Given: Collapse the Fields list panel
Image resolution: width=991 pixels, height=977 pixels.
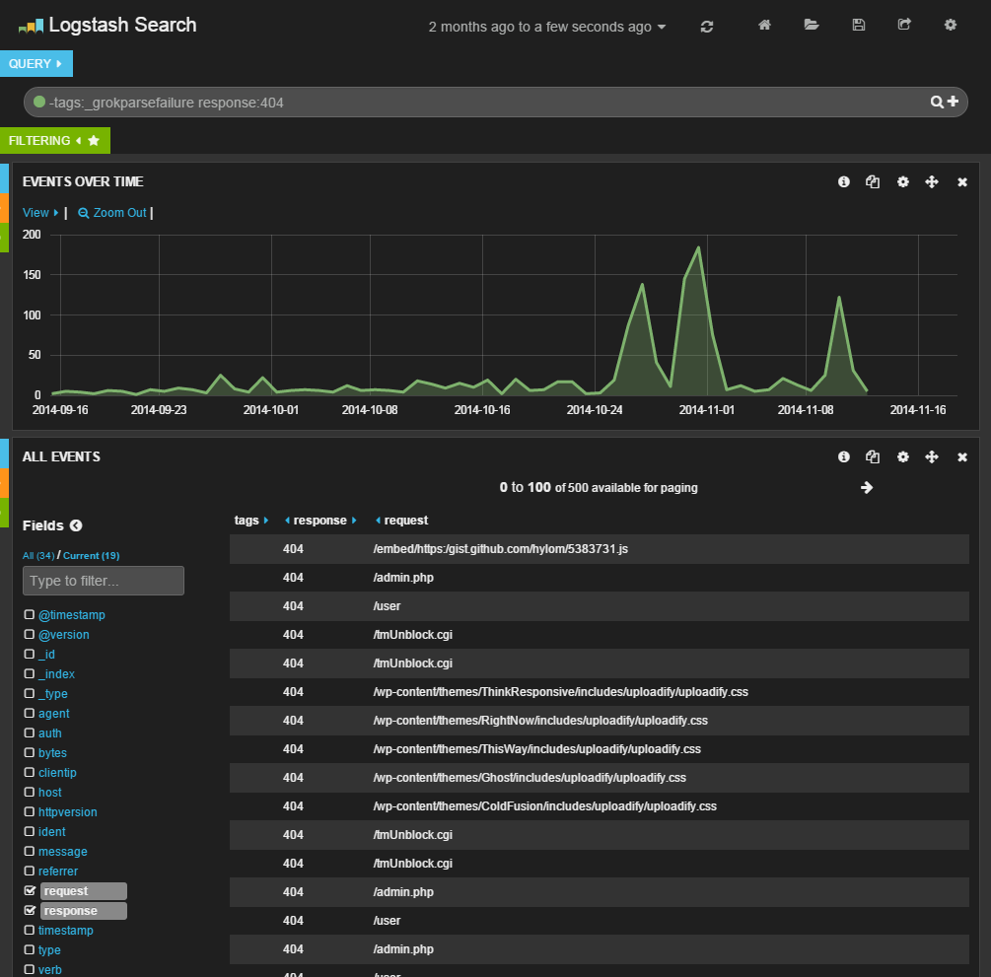Looking at the screenshot, I should point(76,526).
